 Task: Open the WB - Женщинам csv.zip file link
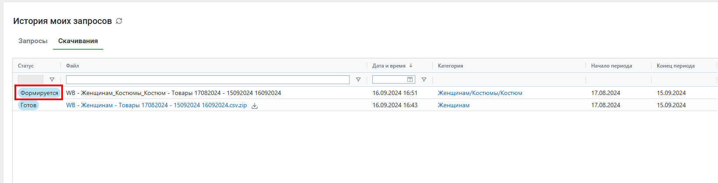click(x=157, y=105)
